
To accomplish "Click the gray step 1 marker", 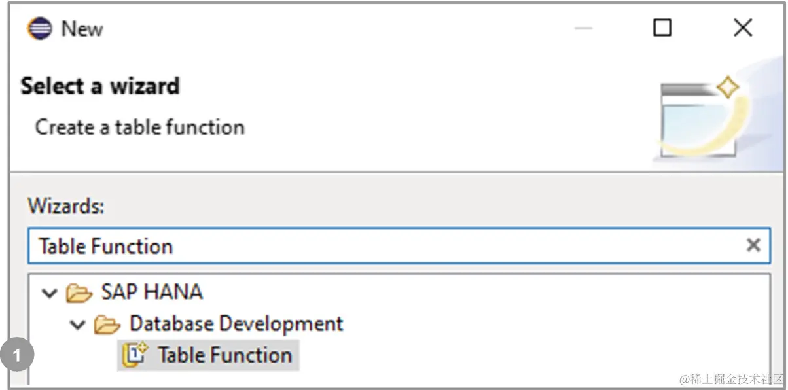I will tap(16, 355).
